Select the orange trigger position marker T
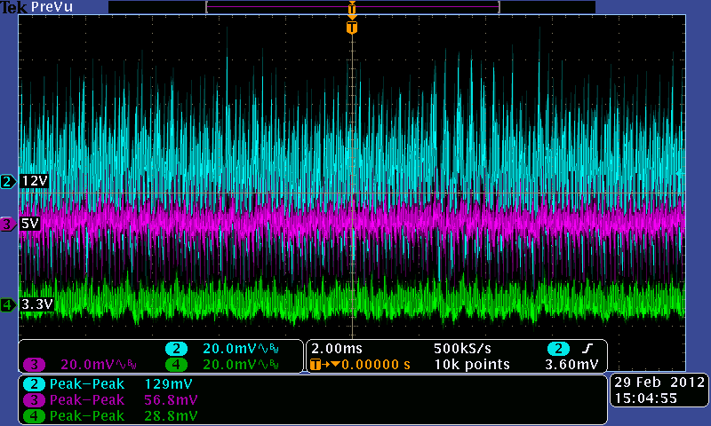This screenshot has height=426, width=711. [352, 28]
